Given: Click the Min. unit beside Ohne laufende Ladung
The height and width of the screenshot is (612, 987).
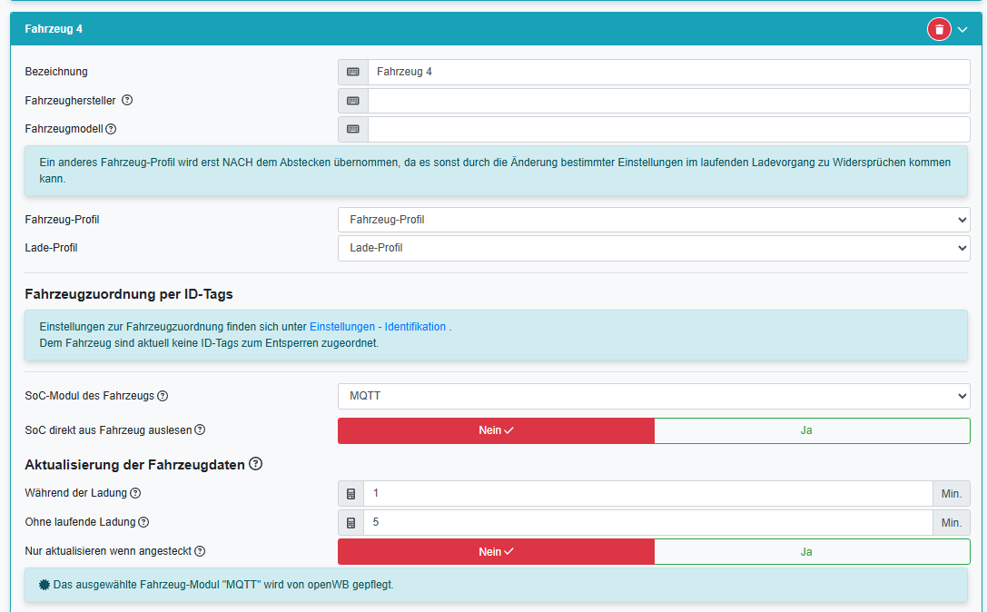Looking at the screenshot, I should [951, 523].
